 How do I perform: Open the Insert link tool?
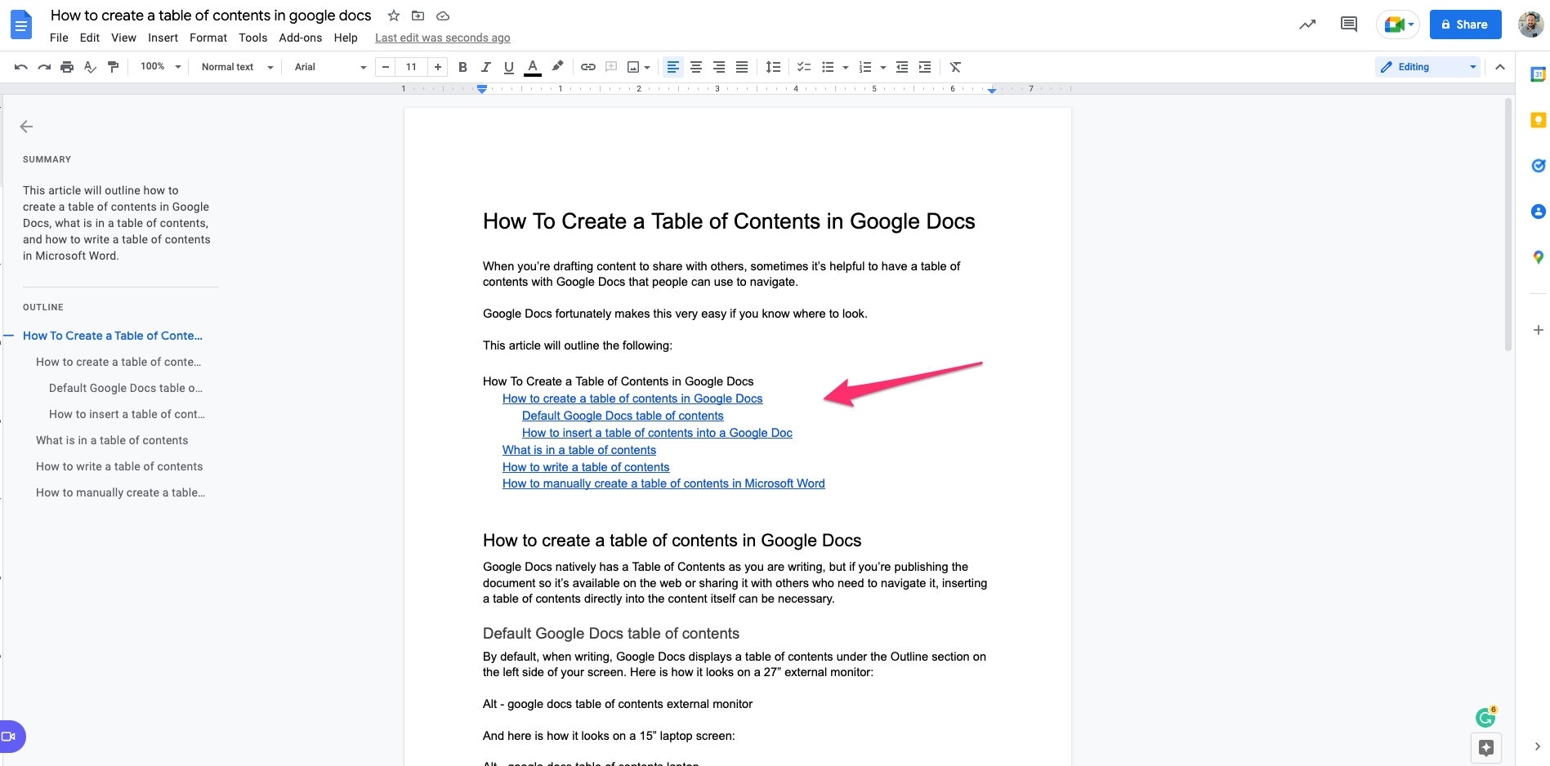pos(587,67)
